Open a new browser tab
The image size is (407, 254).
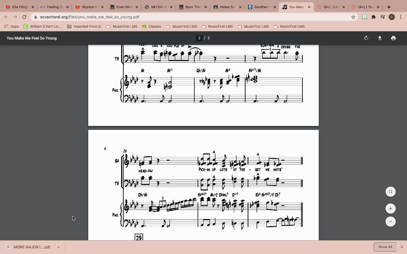point(389,7)
